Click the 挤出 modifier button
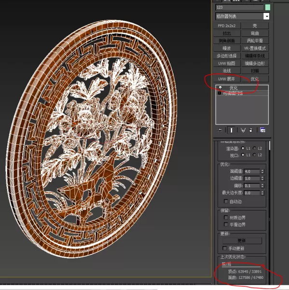The image size is (289, 290). click(x=227, y=33)
